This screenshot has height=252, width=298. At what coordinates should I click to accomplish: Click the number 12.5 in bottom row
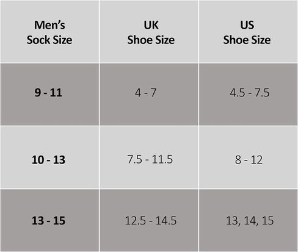[136, 221]
